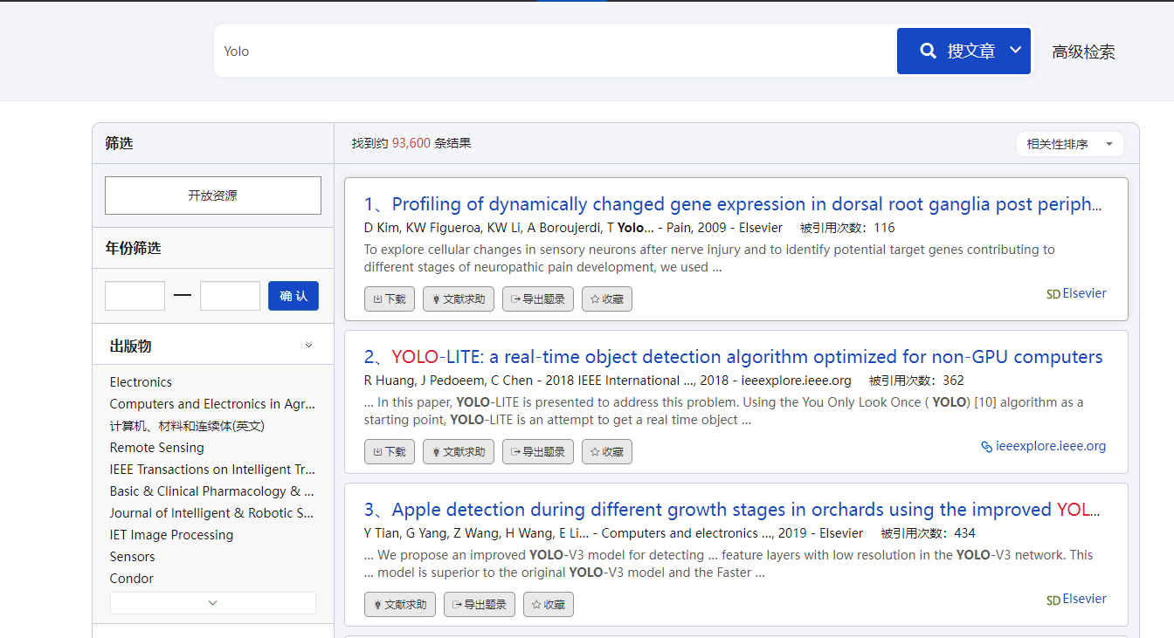Open SD Elsevier link for Apple detection result
The height and width of the screenshot is (638, 1174).
point(1076,599)
